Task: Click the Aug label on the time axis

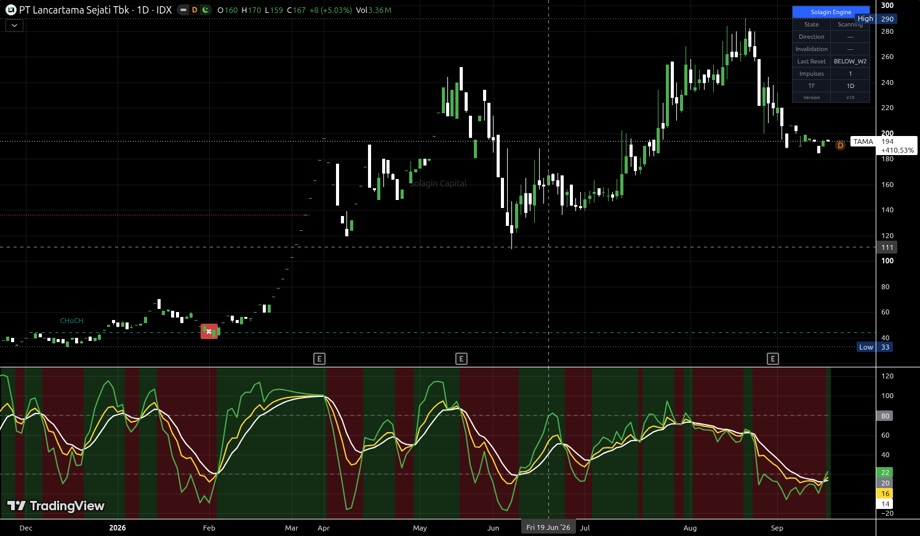Action: pos(690,528)
